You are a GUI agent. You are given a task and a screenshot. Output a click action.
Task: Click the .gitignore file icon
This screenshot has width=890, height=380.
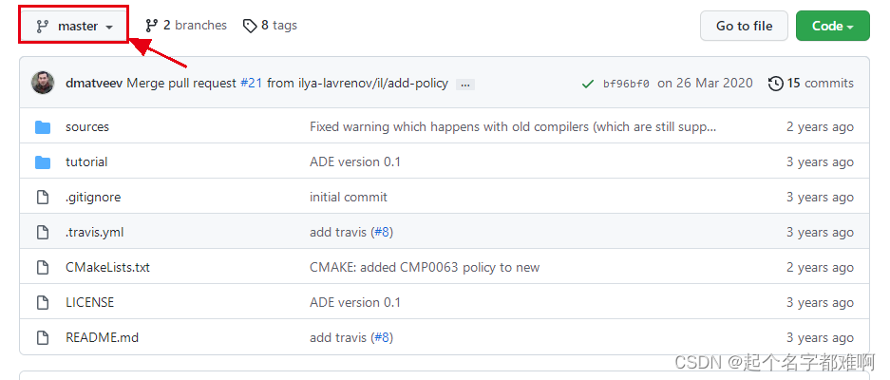(43, 198)
